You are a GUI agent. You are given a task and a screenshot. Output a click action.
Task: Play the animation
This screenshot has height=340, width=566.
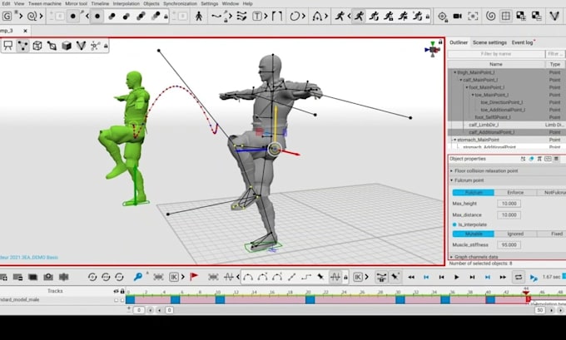(x=457, y=278)
